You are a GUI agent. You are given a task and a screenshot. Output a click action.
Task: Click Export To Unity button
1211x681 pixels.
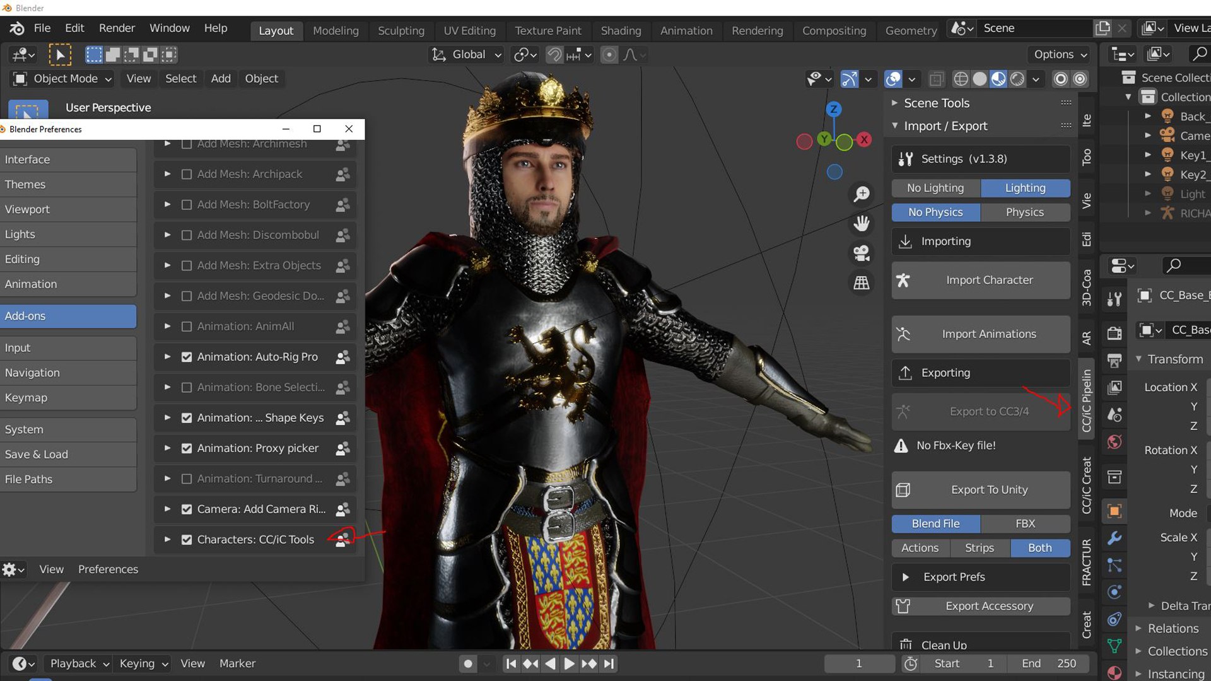[981, 490]
